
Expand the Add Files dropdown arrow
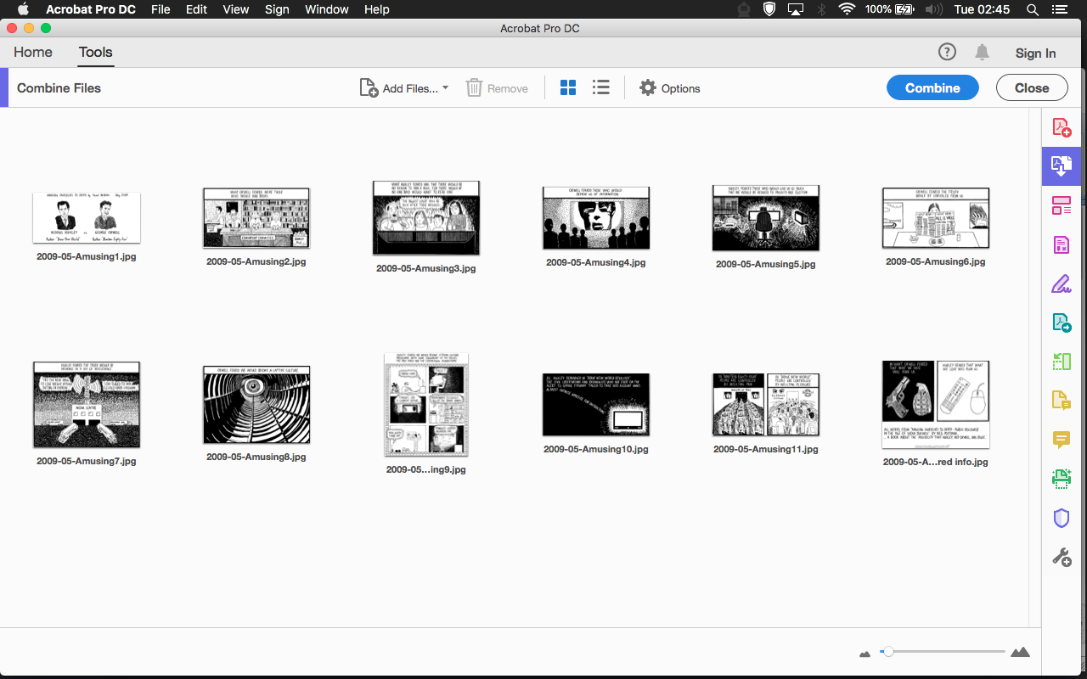pyautogui.click(x=446, y=87)
